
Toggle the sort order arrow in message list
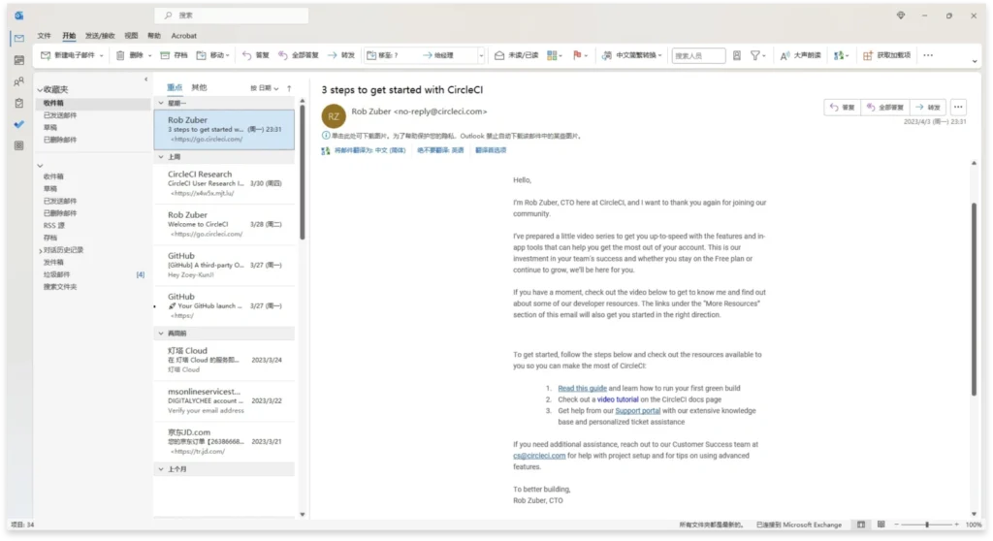[289, 88]
